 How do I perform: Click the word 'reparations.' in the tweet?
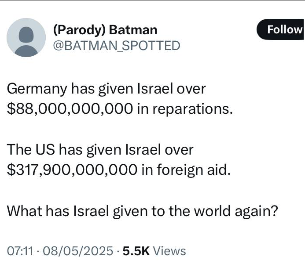point(193,109)
